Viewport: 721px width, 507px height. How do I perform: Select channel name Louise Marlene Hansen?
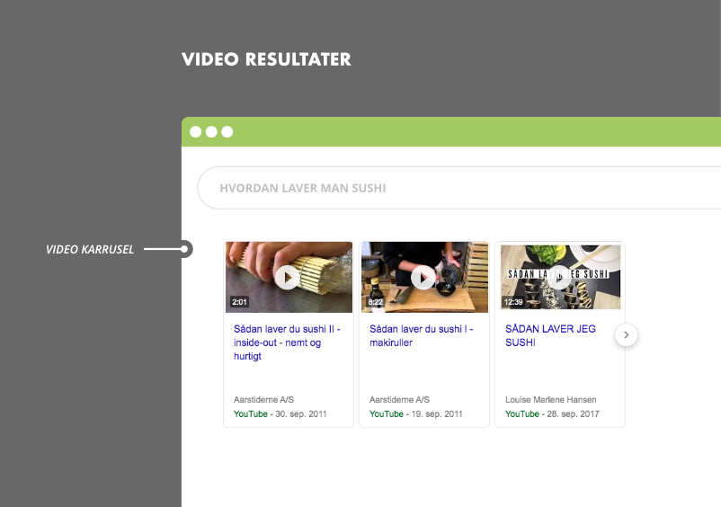click(550, 399)
